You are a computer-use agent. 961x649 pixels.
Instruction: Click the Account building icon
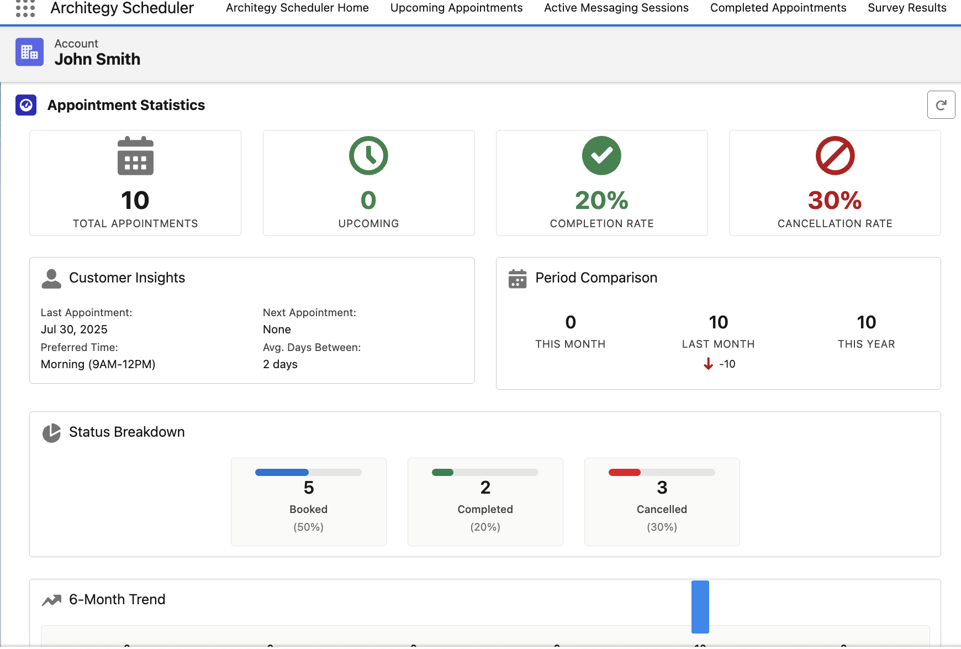(x=29, y=52)
